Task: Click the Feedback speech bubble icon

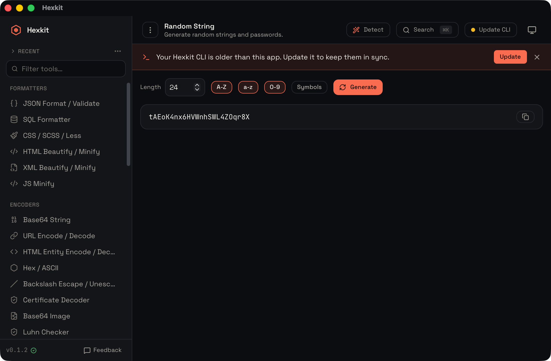Action: 87,350
